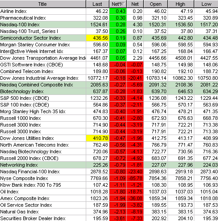Click the Open column header
The width and height of the screenshot is (218, 221).
[x=155, y=4]
